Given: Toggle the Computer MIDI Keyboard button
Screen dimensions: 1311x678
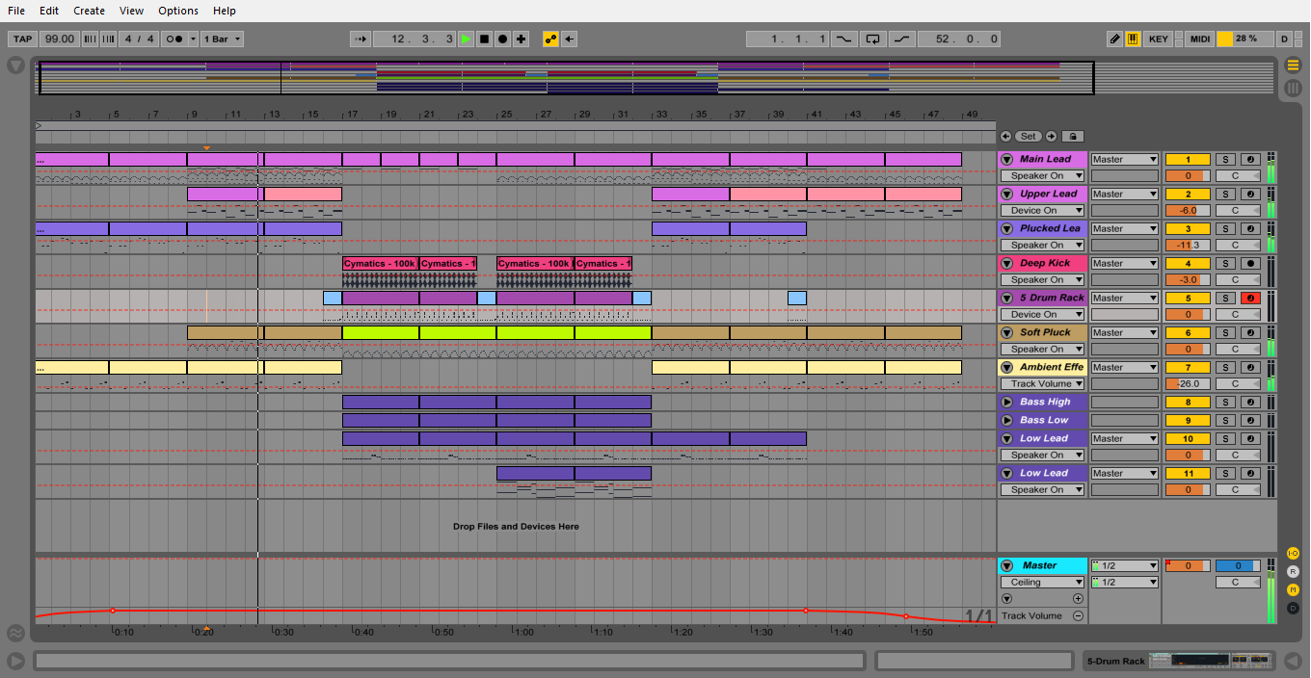Looking at the screenshot, I should [x=1133, y=39].
